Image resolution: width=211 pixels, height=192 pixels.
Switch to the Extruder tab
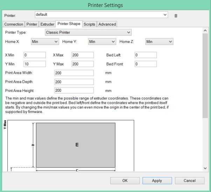(x=47, y=24)
